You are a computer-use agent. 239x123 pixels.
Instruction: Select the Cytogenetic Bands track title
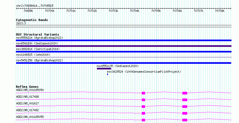click(x=32, y=20)
